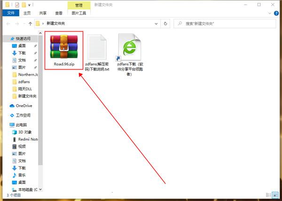Open the recent locations dropdown arrow
Screen dimensions: 282x201
pyautogui.click(x=24, y=24)
